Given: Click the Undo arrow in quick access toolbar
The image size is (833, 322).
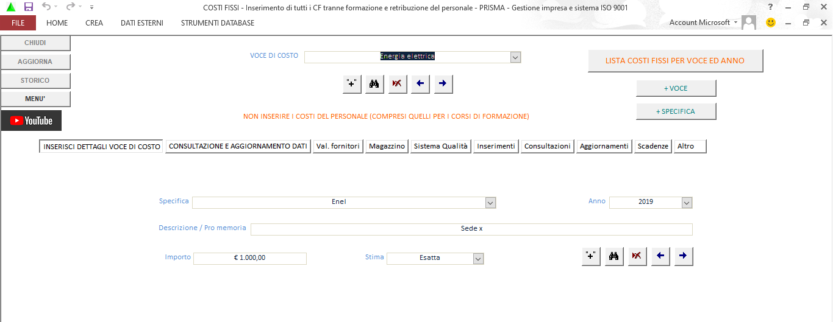Looking at the screenshot, I should coord(46,7).
